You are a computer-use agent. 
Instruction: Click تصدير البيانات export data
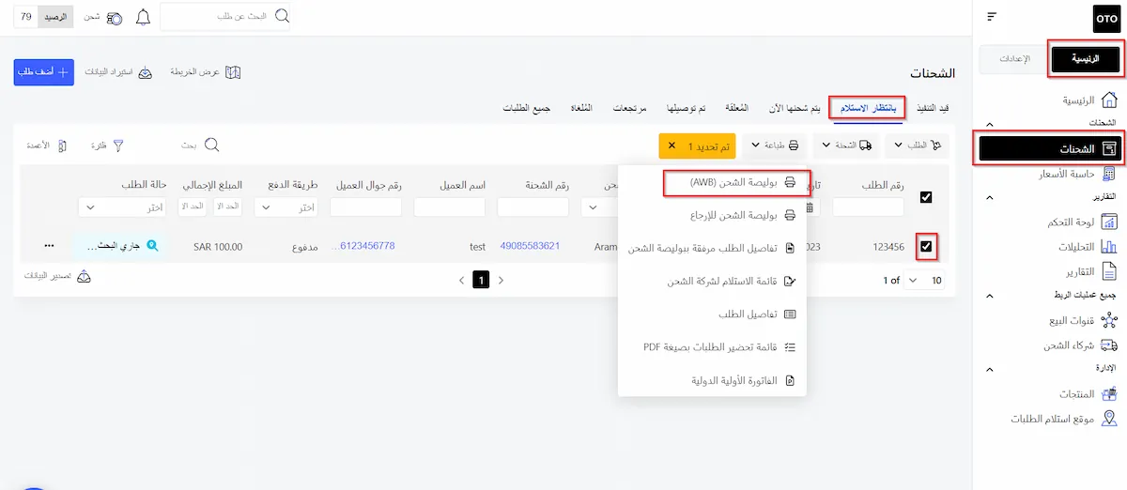(x=58, y=277)
